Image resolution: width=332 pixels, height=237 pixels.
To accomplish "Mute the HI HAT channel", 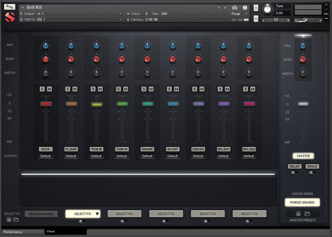I will pyautogui.click(x=176, y=89).
